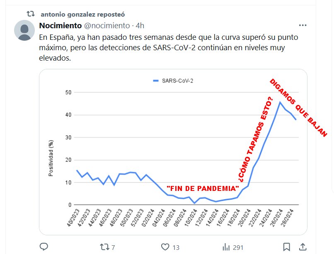Click the 291 views count
Image resolution: width=334 pixels, height=254 pixels.
click(238, 247)
